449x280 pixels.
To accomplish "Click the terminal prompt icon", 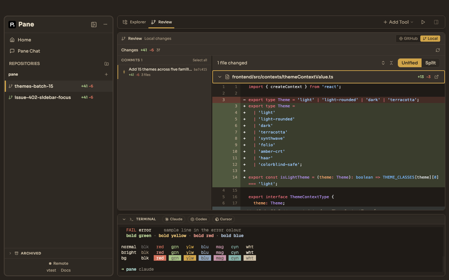I will tap(132, 219).
